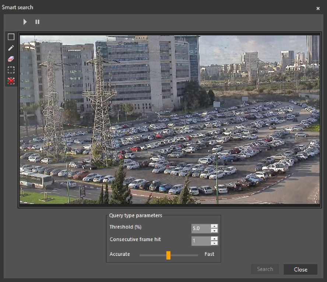The image size is (327, 282).
Task: Select the rectangle region tool
Action: click(11, 37)
